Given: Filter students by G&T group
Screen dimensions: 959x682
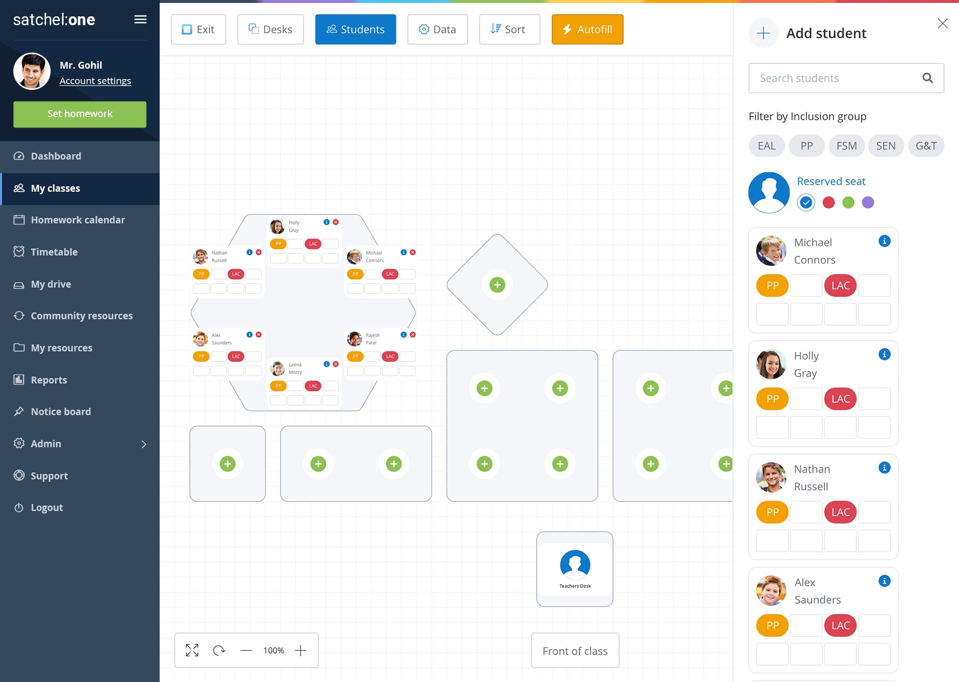Looking at the screenshot, I should click(926, 145).
